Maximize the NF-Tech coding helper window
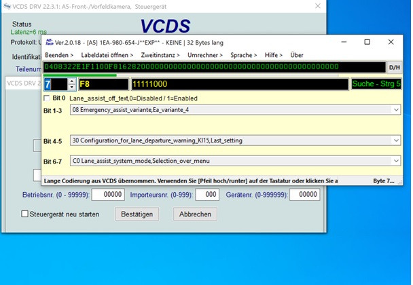 point(367,42)
